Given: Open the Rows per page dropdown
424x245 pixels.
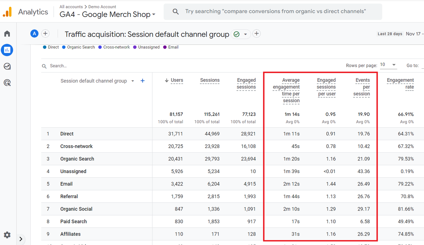Looking at the screenshot, I should tap(388, 65).
